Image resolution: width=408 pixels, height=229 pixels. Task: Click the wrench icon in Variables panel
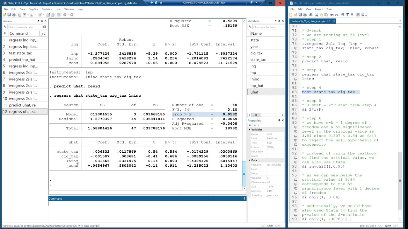(250, 27)
